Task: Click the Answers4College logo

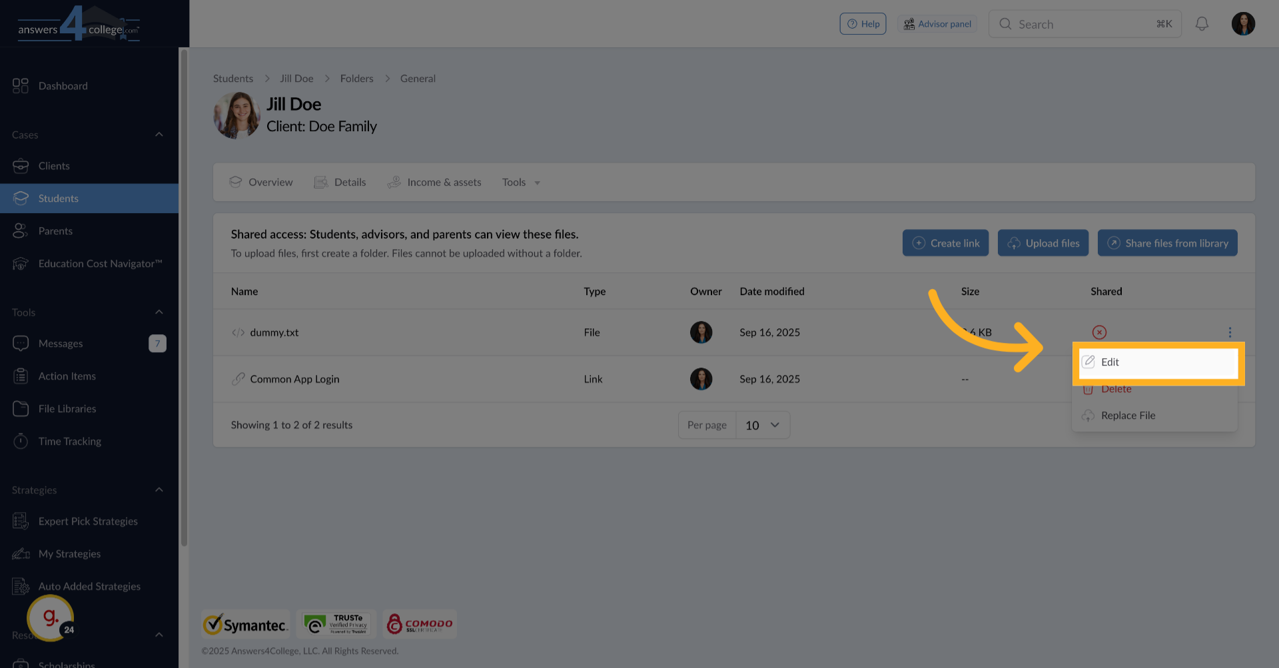Action: [x=79, y=24]
